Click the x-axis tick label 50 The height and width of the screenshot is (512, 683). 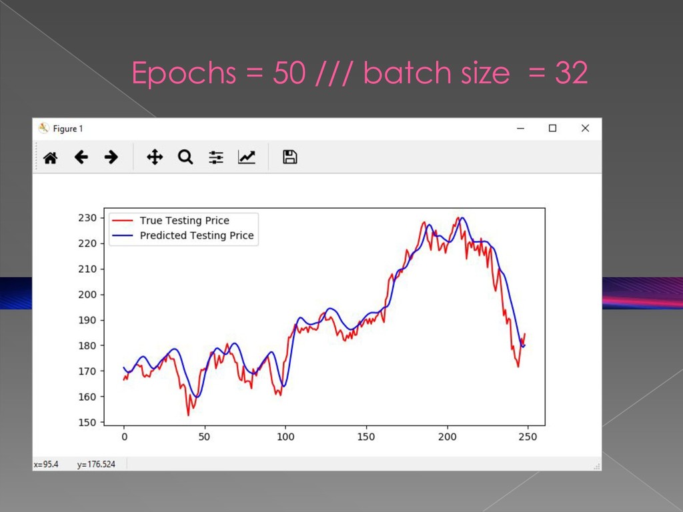tap(204, 437)
